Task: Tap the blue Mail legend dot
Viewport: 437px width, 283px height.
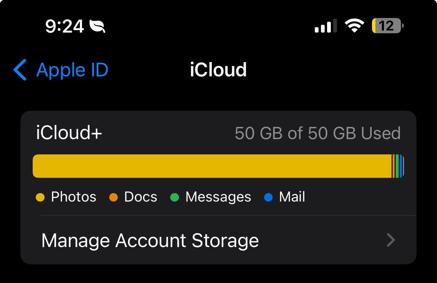Action: point(268,197)
